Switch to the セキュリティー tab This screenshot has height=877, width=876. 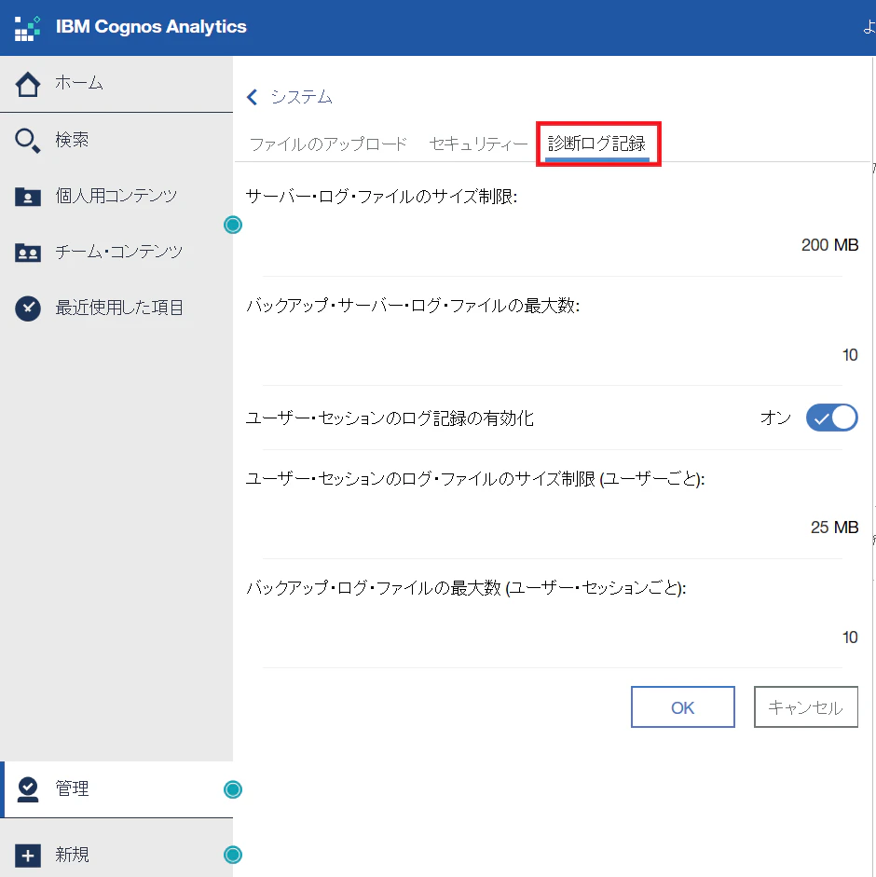click(478, 144)
